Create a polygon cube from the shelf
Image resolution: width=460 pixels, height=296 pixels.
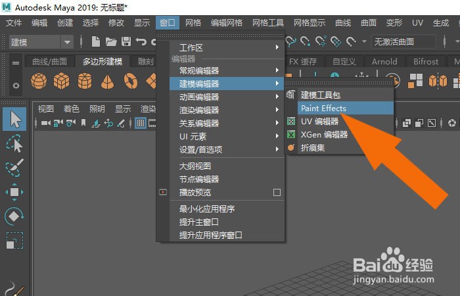click(x=61, y=81)
